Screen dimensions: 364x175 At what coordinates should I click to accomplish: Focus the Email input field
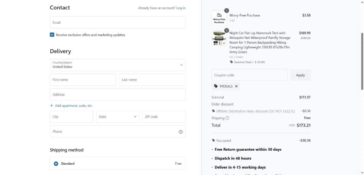pos(118,22)
